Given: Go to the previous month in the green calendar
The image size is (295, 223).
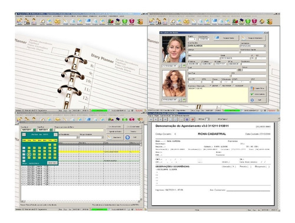Looking at the screenshot, I should pos(24,135).
